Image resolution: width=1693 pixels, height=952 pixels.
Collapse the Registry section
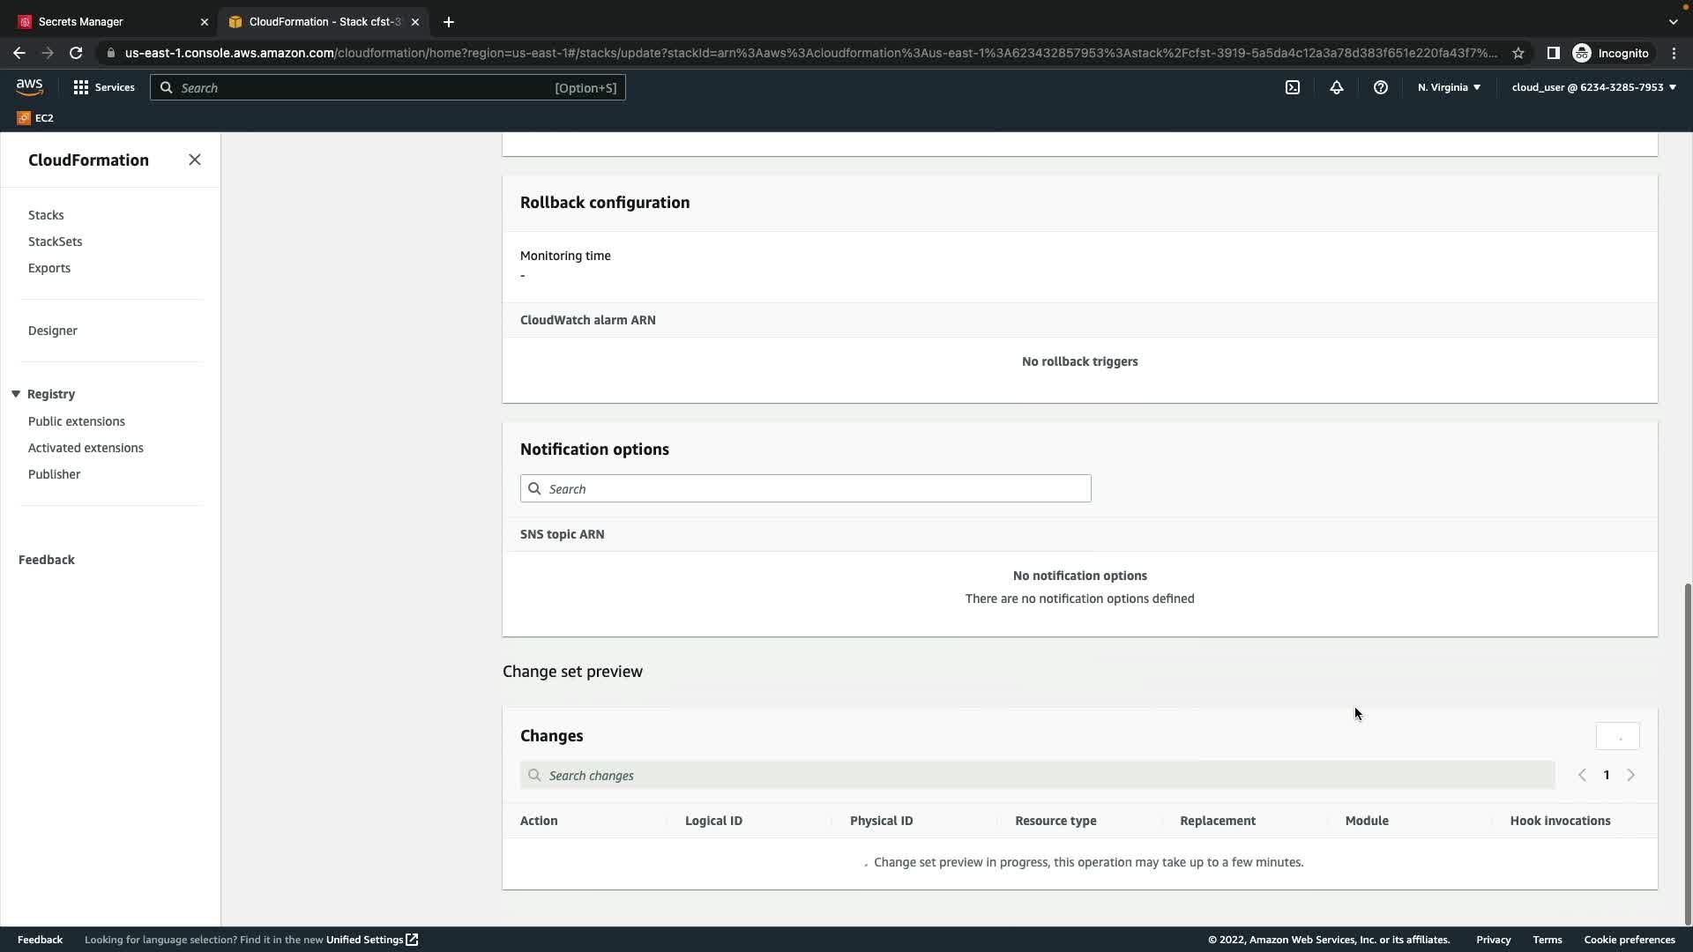click(x=16, y=394)
